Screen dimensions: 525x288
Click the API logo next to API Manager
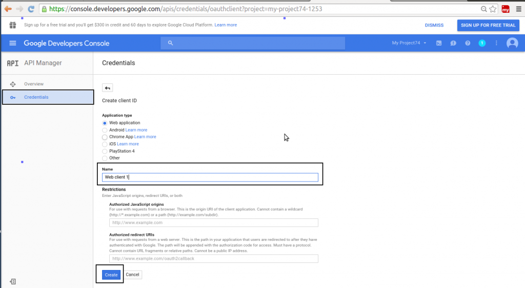pyautogui.click(x=13, y=63)
